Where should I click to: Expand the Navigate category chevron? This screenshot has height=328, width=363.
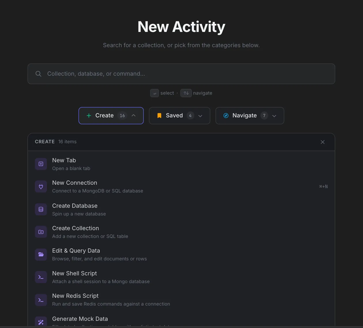tap(274, 116)
